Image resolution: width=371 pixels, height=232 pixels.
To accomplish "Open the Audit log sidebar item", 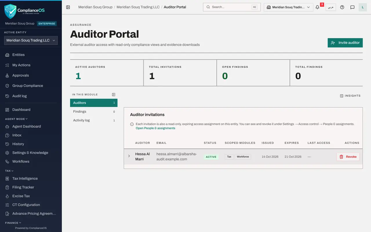I will [x=31, y=96].
